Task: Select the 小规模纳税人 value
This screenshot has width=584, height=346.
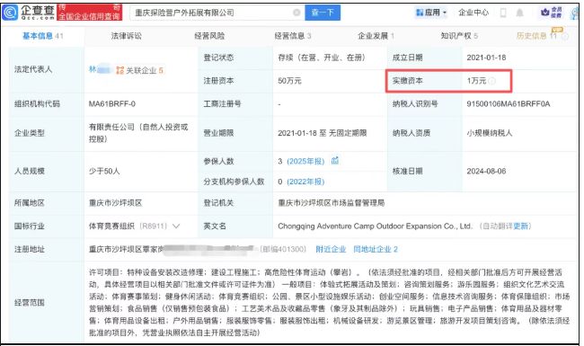Action: coord(490,133)
